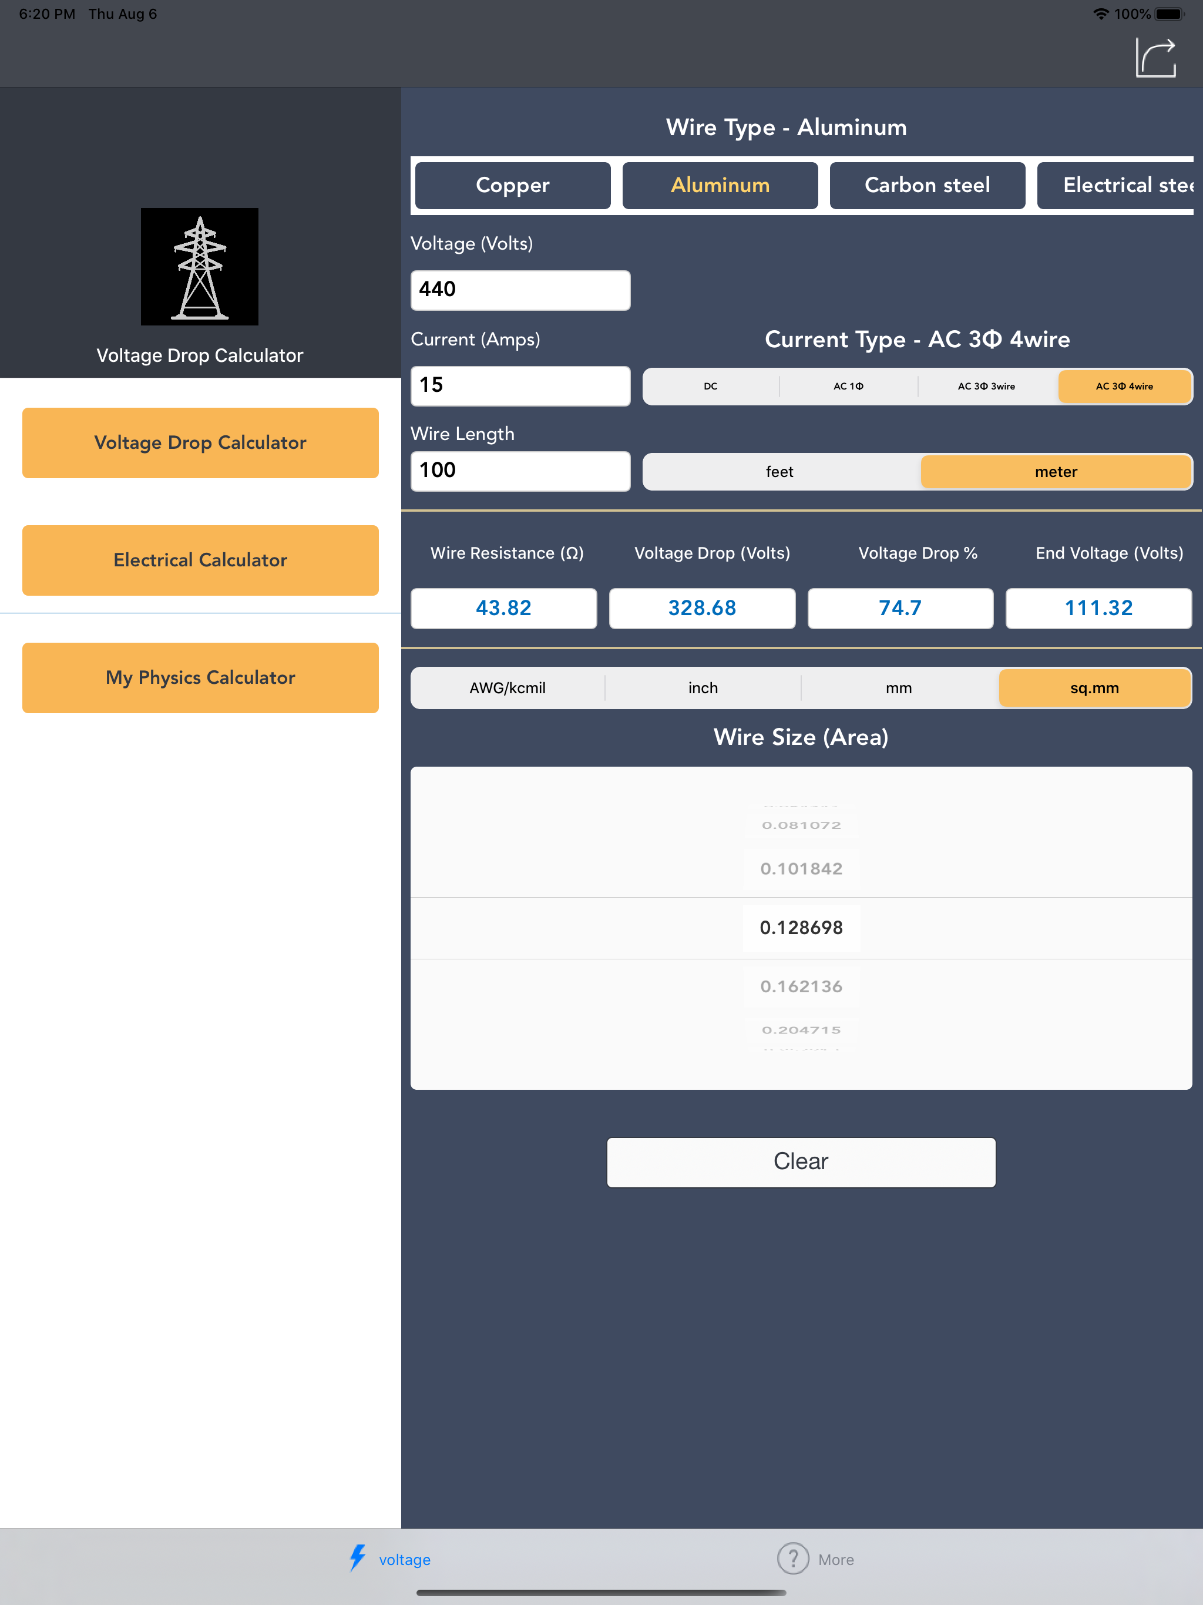This screenshot has height=1605, width=1203.
Task: Switch wire type to Carbon steel
Action: 926,185
